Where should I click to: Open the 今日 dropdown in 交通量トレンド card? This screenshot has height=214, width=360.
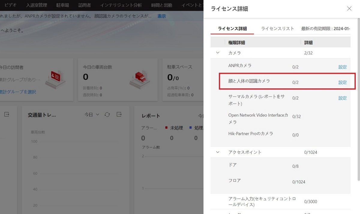[x=91, y=114]
